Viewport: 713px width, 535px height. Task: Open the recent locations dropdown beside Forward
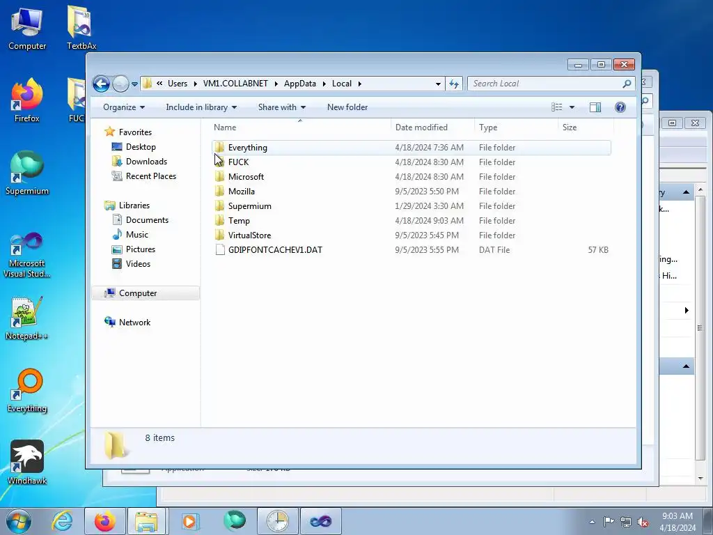[x=134, y=84]
